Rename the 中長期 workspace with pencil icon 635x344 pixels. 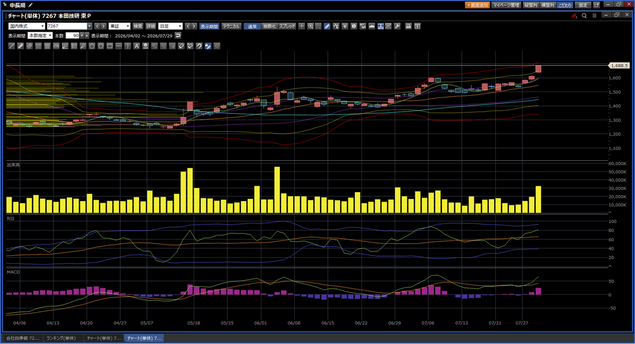coord(30,5)
